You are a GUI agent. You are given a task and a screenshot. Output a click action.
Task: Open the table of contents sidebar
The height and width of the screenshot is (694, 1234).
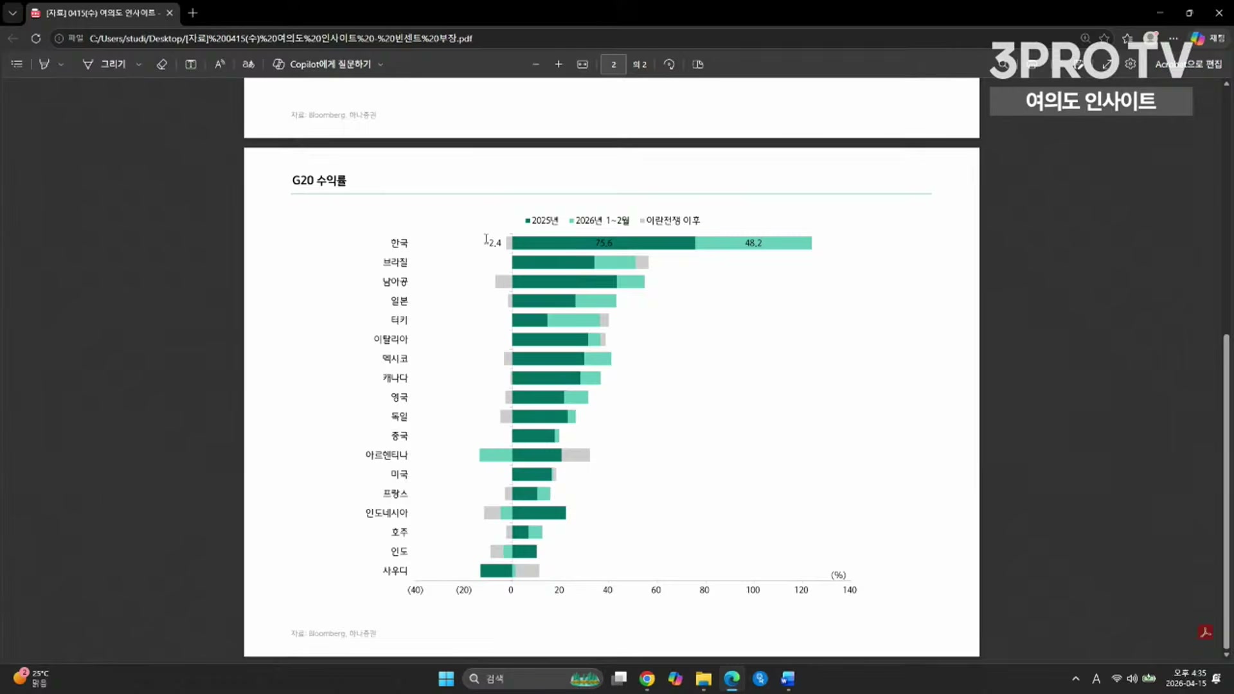click(17, 64)
